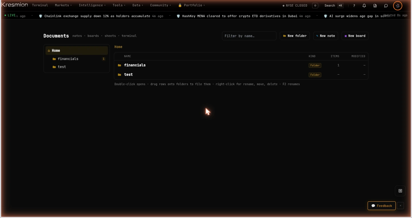412x218 pixels.
Task: Click the Home breadcrumb link
Action: pos(118,47)
